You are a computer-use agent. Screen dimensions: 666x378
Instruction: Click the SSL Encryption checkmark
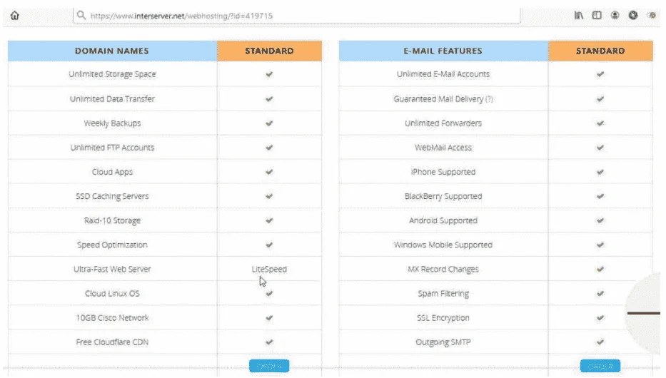600,318
